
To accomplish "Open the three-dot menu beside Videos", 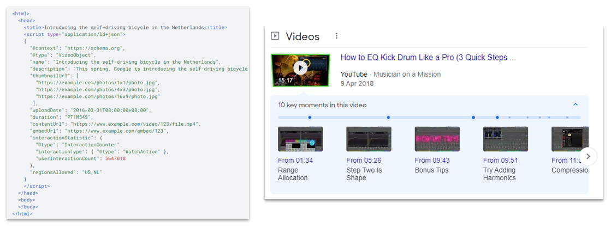I will pos(336,36).
